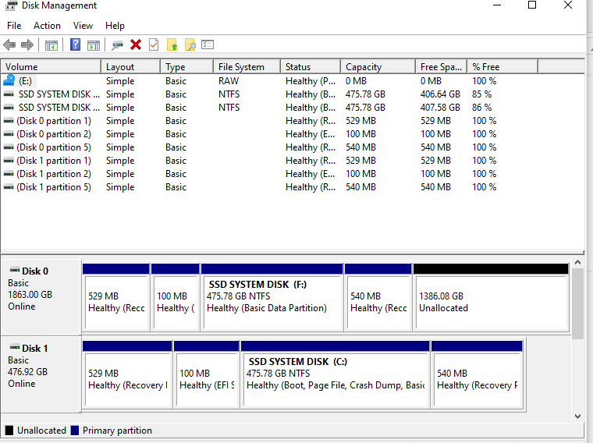Click the Back arrow toolbar icon

point(9,45)
